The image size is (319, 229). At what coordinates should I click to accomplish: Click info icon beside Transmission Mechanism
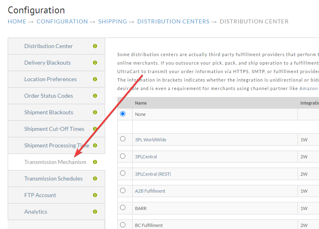coord(95,162)
